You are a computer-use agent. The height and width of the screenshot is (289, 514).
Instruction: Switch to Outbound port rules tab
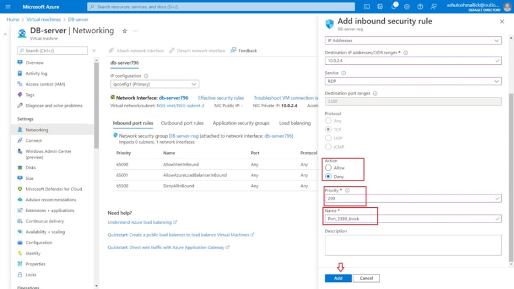(x=182, y=123)
